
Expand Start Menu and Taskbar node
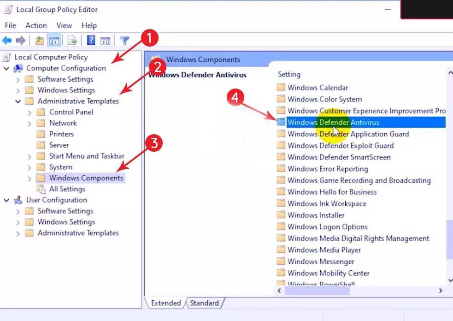29,156
